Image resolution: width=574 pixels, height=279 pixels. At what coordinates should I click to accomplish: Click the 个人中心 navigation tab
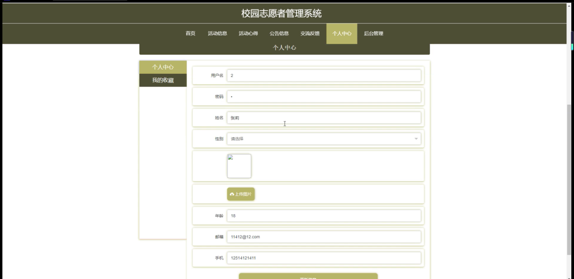point(342,34)
